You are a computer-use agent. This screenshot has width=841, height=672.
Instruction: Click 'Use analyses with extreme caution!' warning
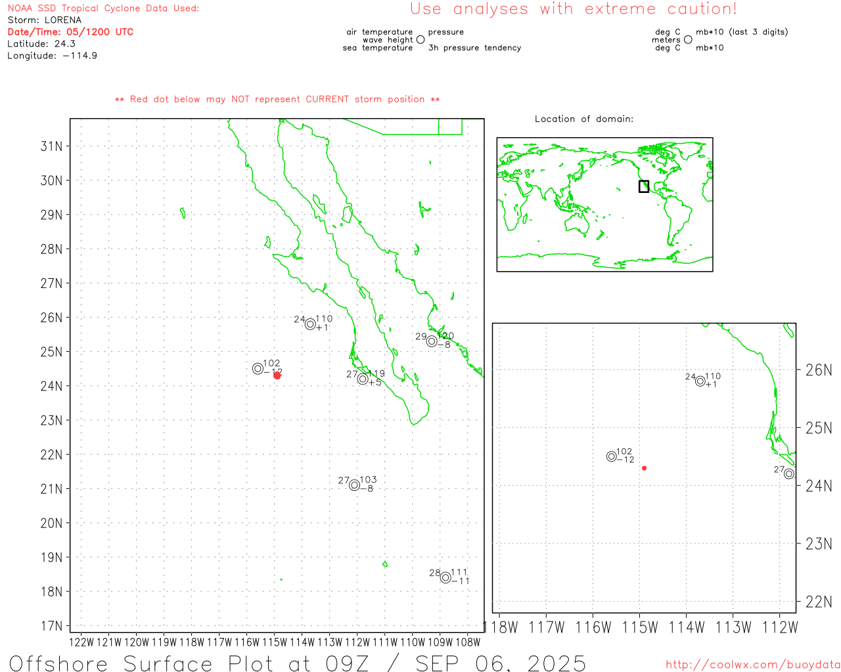click(x=574, y=9)
